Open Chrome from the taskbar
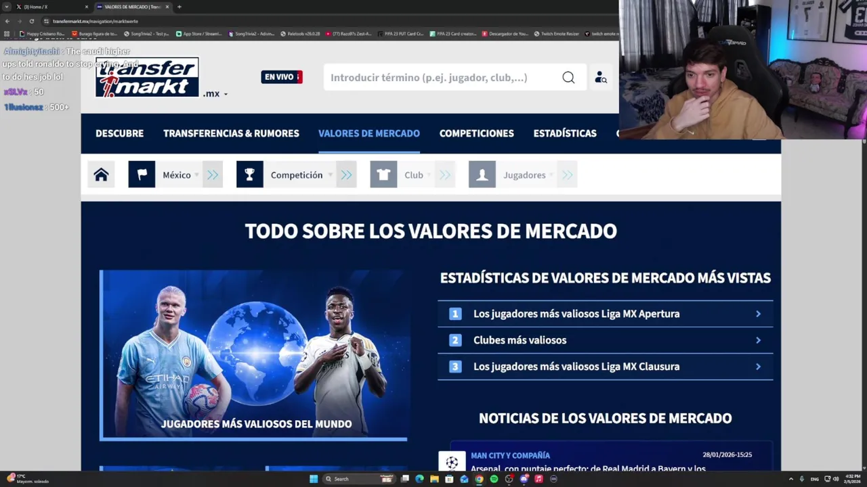 [x=479, y=479]
